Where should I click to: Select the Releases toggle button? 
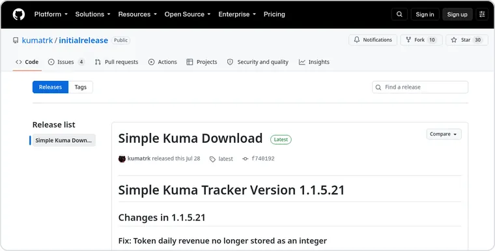(51, 87)
